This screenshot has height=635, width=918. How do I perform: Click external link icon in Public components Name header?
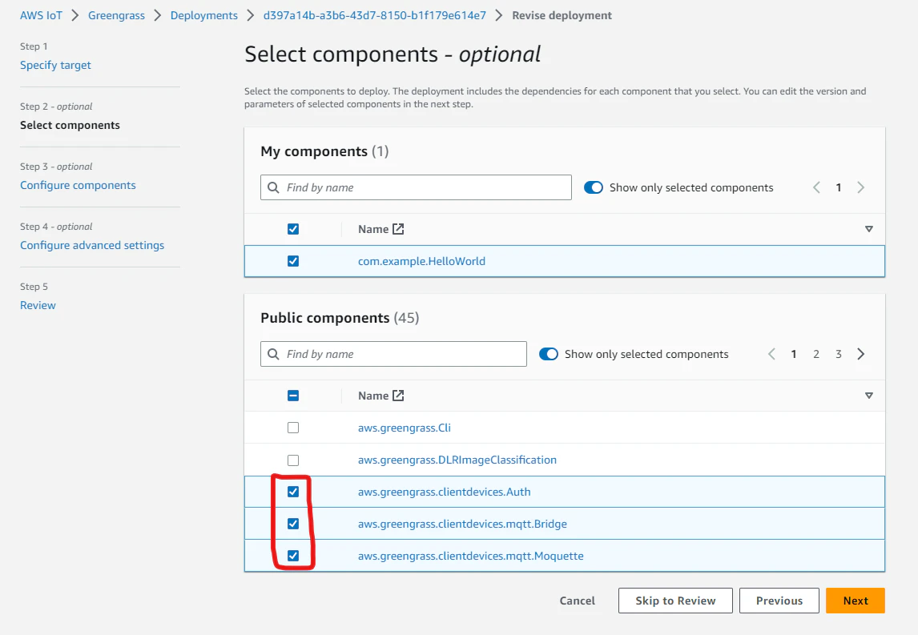398,396
